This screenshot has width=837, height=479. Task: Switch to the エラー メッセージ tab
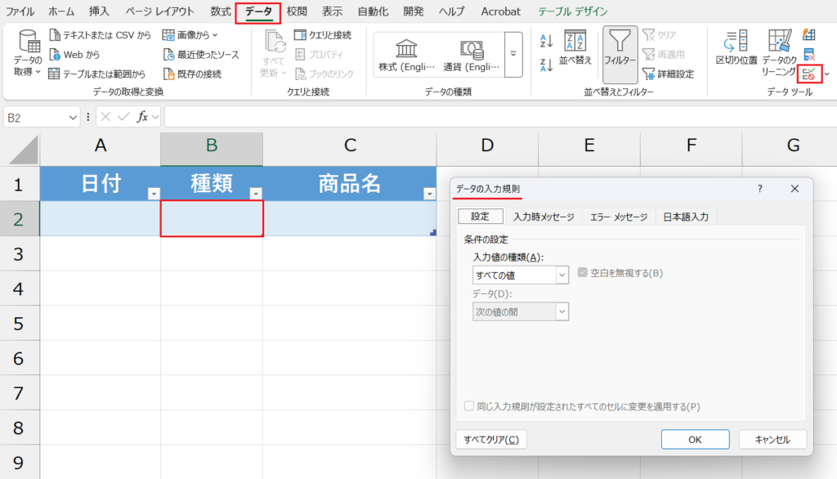(x=618, y=217)
